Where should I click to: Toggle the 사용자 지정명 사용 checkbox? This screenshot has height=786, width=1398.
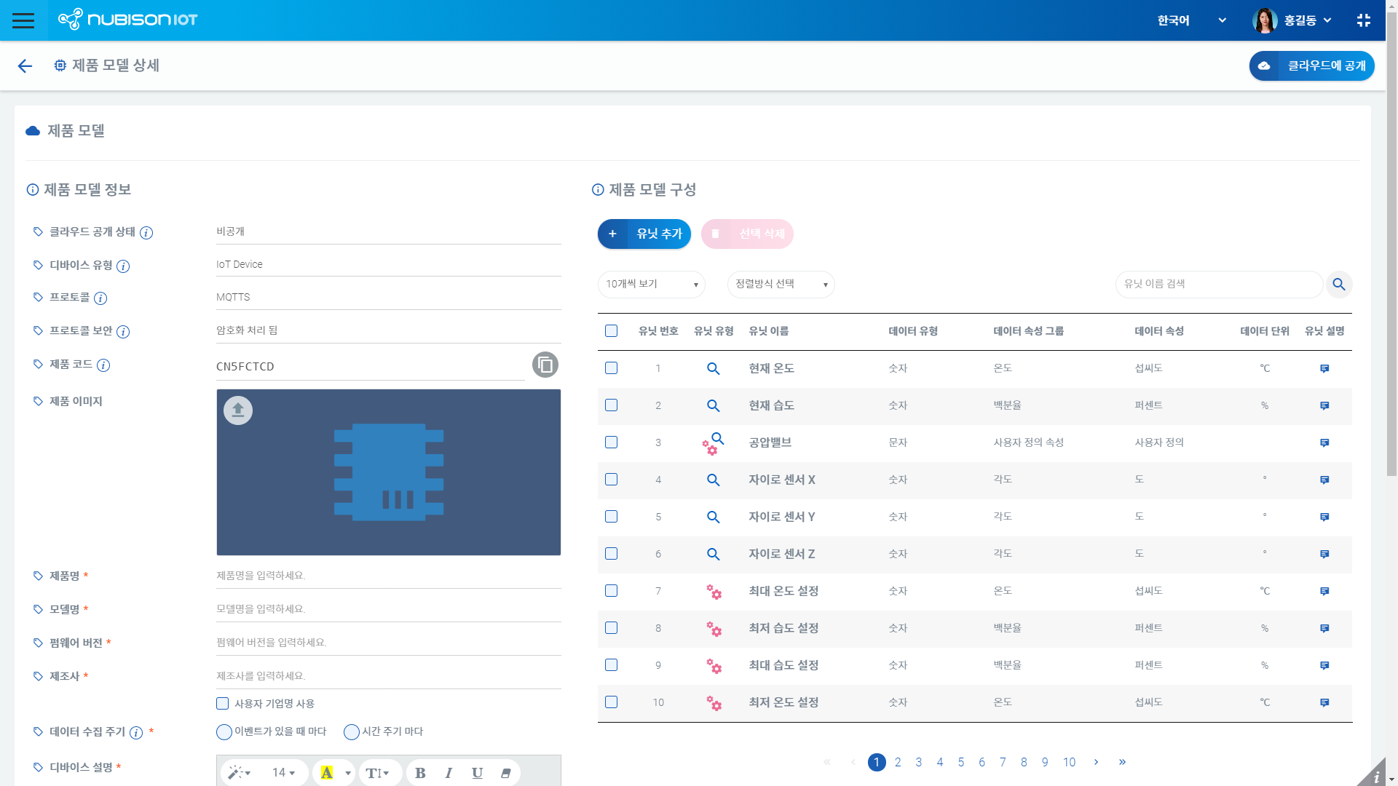[222, 702]
